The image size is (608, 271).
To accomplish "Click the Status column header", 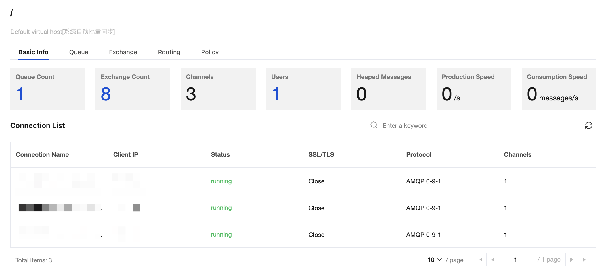I will click(220, 155).
